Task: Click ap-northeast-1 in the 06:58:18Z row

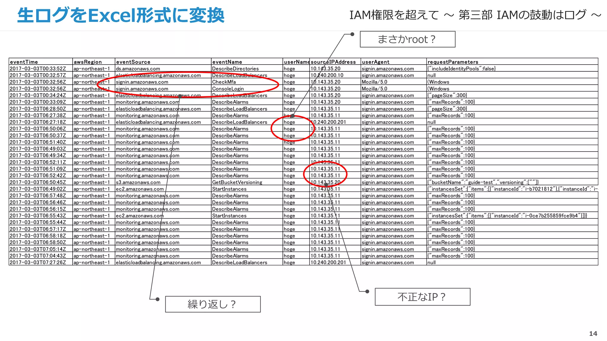Action: pos(94,236)
